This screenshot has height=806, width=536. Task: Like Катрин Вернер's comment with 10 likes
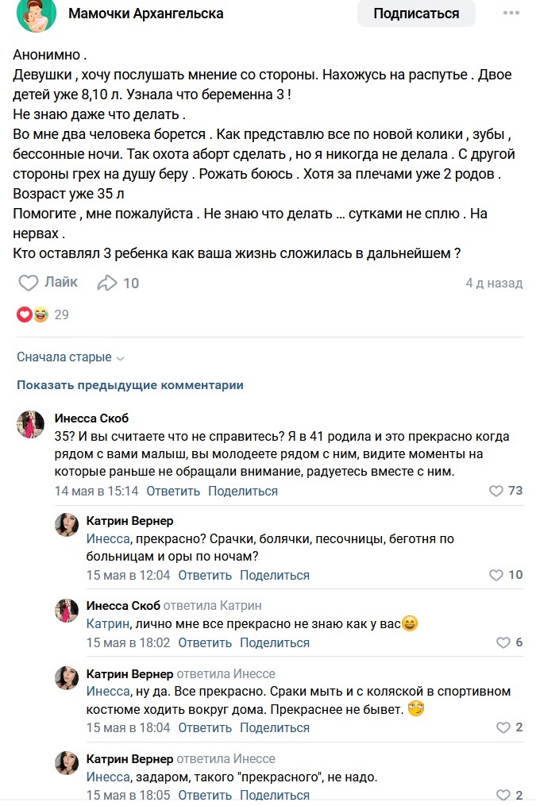pyautogui.click(x=496, y=575)
